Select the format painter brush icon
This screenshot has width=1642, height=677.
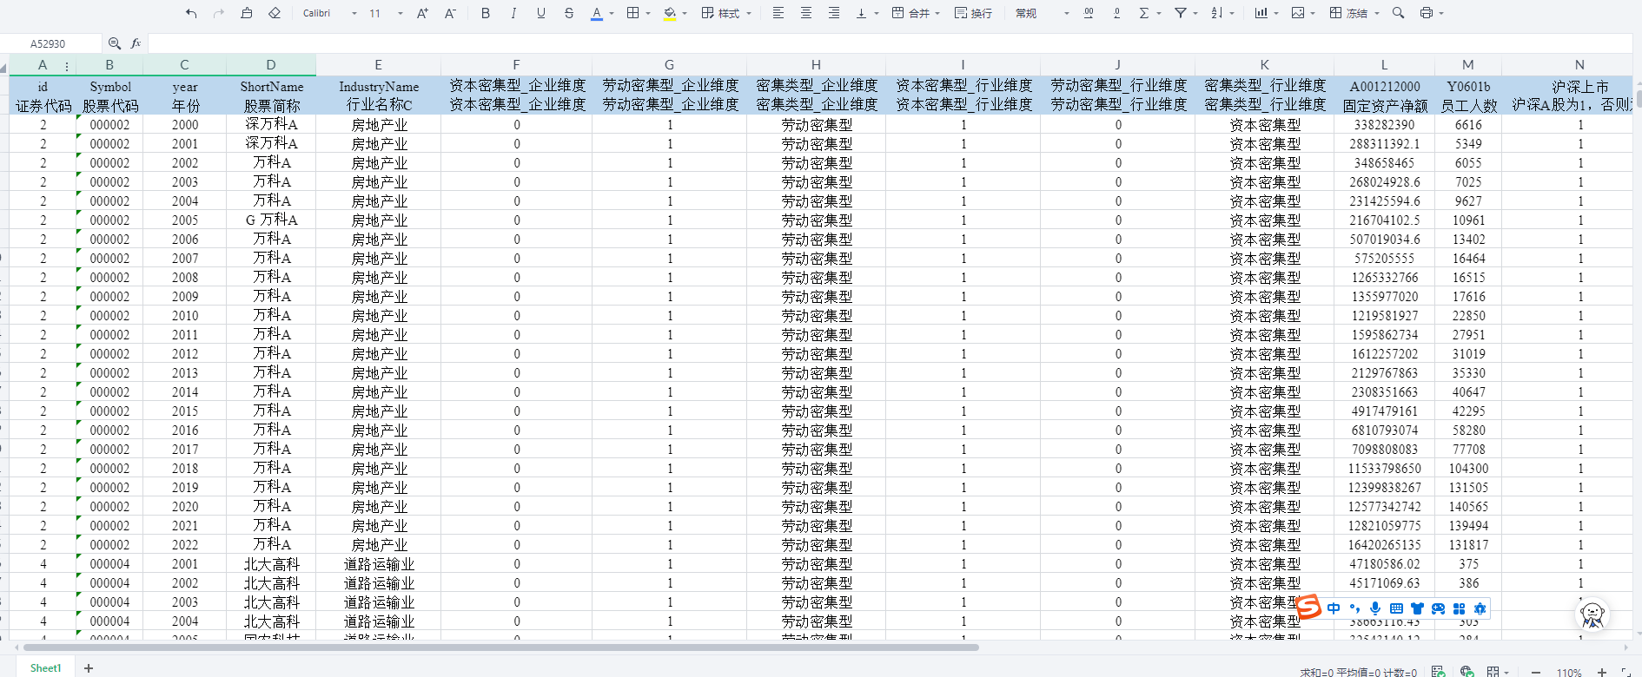tap(247, 13)
